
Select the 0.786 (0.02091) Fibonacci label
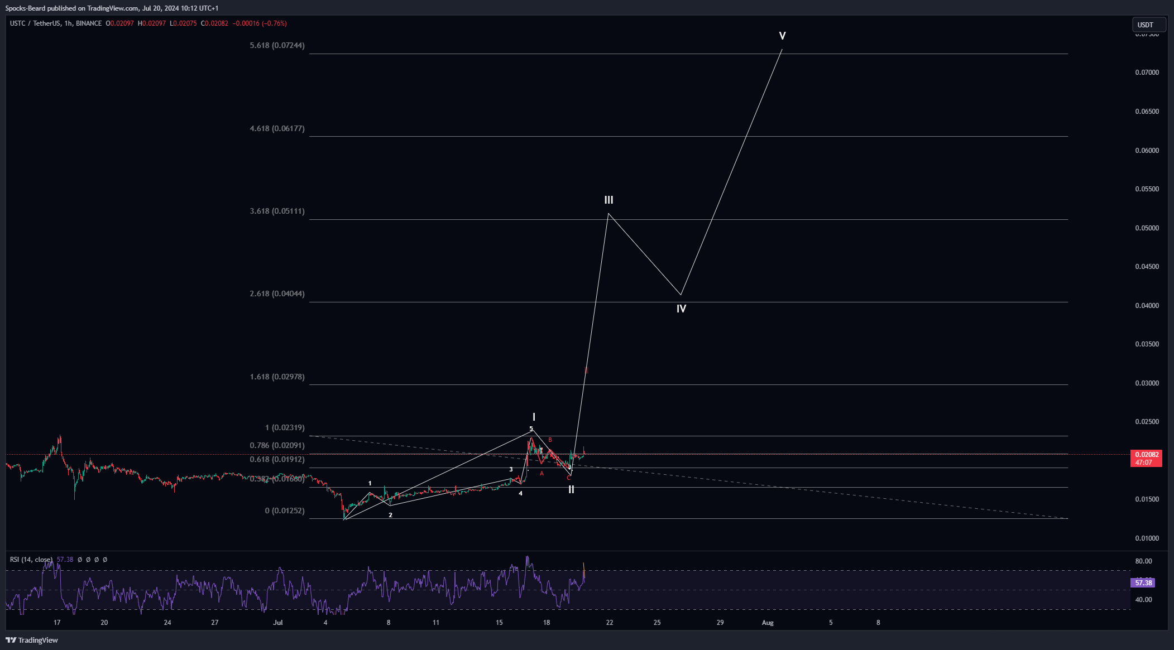tap(277, 445)
